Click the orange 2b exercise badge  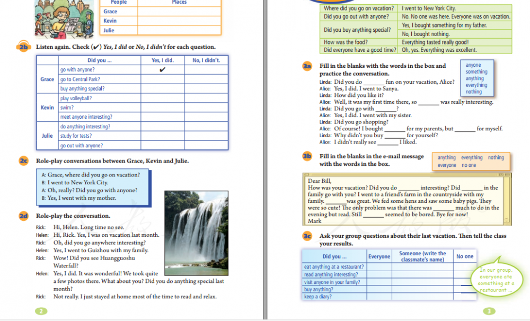click(23, 47)
